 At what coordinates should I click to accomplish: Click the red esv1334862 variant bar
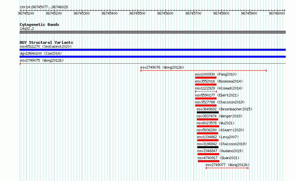coord(208,140)
